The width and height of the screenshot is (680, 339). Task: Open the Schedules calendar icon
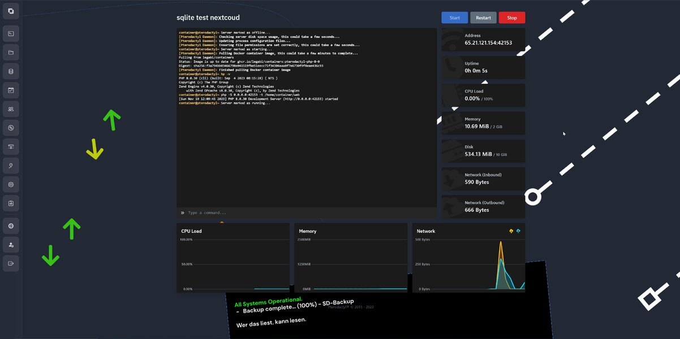pos(11,90)
